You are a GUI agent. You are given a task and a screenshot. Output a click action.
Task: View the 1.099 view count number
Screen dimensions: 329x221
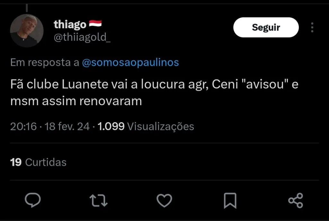click(111, 126)
